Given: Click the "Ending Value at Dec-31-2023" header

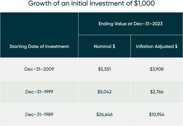Looking at the screenshot, I should (x=131, y=24).
